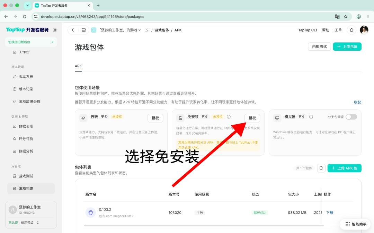Image resolution: width=374 pixels, height=233 pixels.
Task: Open the store icon beside back arrow
Action: tap(83, 30)
